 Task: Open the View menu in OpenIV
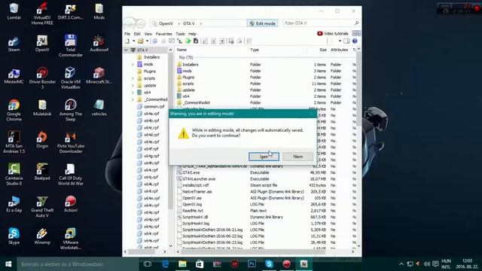click(x=148, y=34)
